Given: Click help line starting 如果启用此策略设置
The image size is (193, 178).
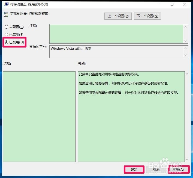Looking at the screenshot, I should click(124, 84).
